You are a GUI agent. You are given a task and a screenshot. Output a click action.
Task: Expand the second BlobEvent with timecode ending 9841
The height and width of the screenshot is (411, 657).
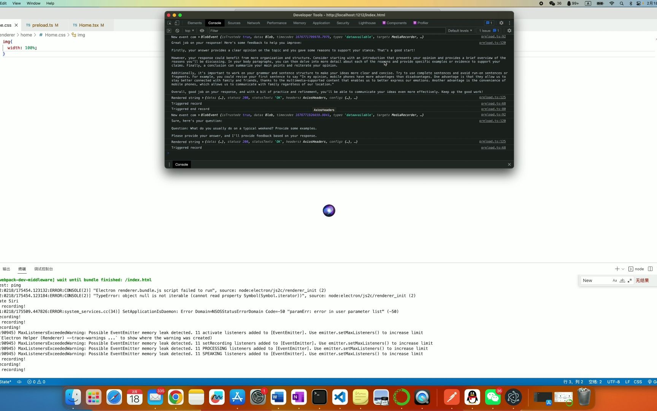click(x=199, y=115)
